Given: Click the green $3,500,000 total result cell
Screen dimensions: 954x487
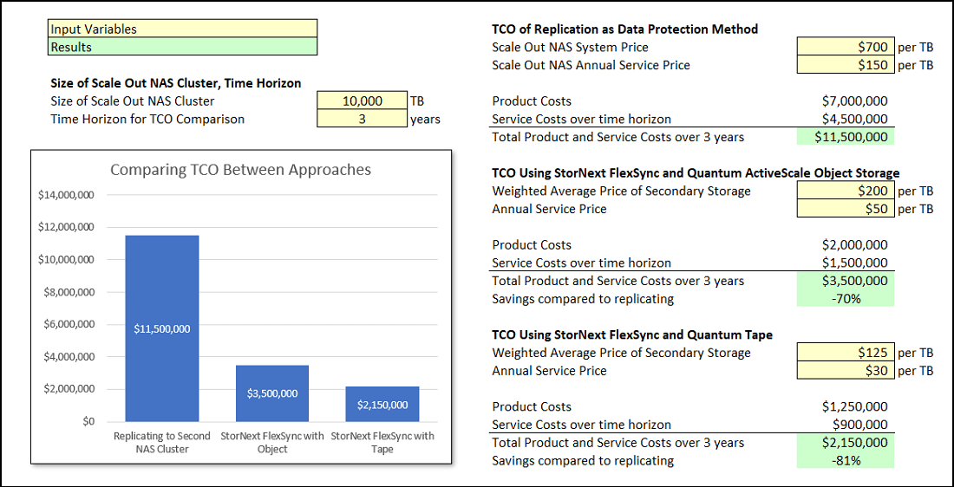Looking at the screenshot, I should pyautogui.click(x=845, y=281).
